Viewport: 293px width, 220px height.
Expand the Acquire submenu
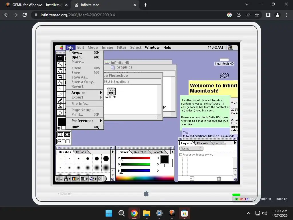click(85, 93)
